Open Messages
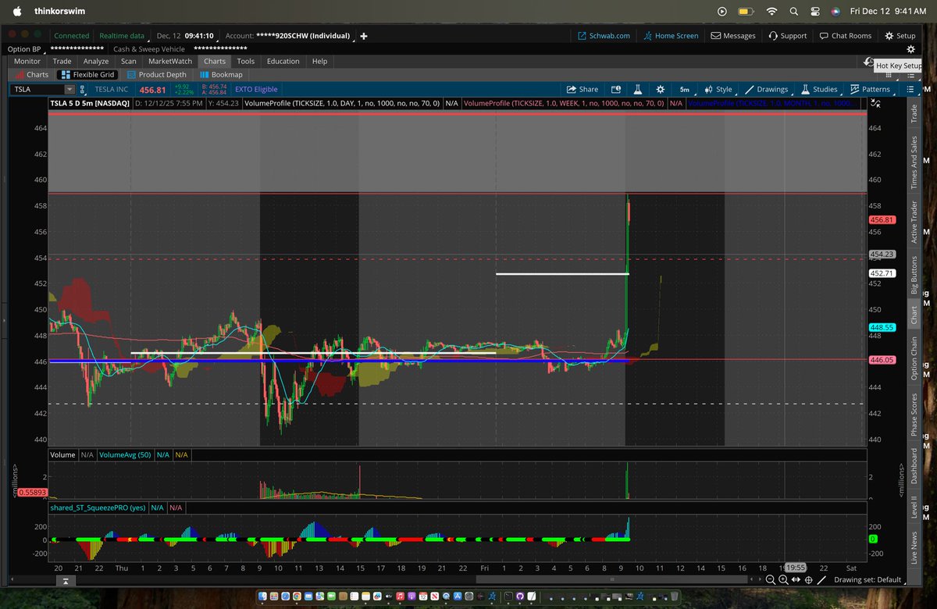The width and height of the screenshot is (937, 609). coord(733,36)
